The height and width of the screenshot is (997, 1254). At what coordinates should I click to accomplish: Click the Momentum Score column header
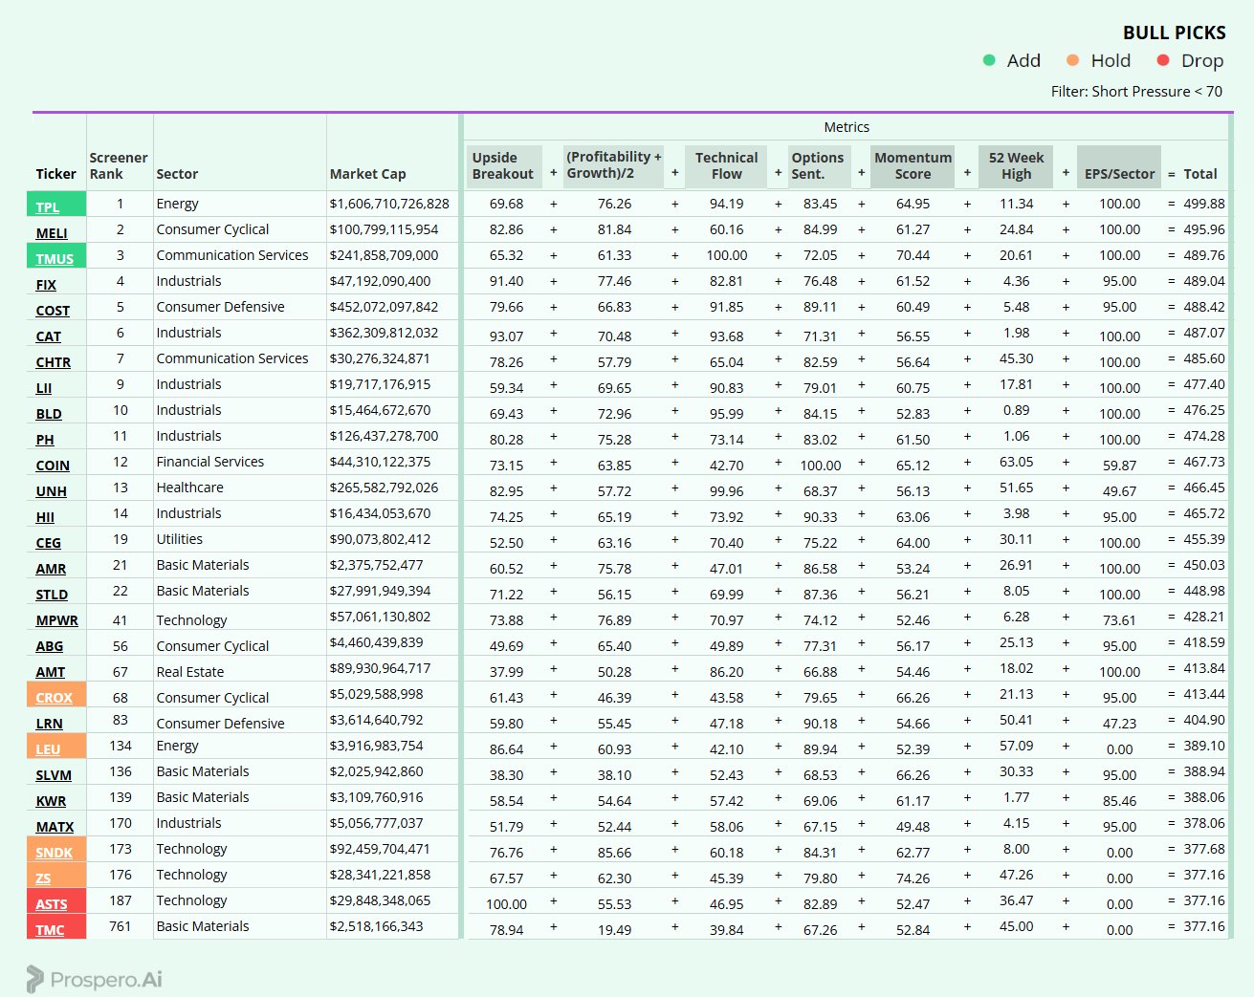(913, 166)
